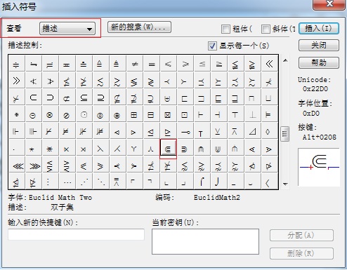Click inside the 当前密钥(U) list box
347x270 pixels.
tap(205, 241)
